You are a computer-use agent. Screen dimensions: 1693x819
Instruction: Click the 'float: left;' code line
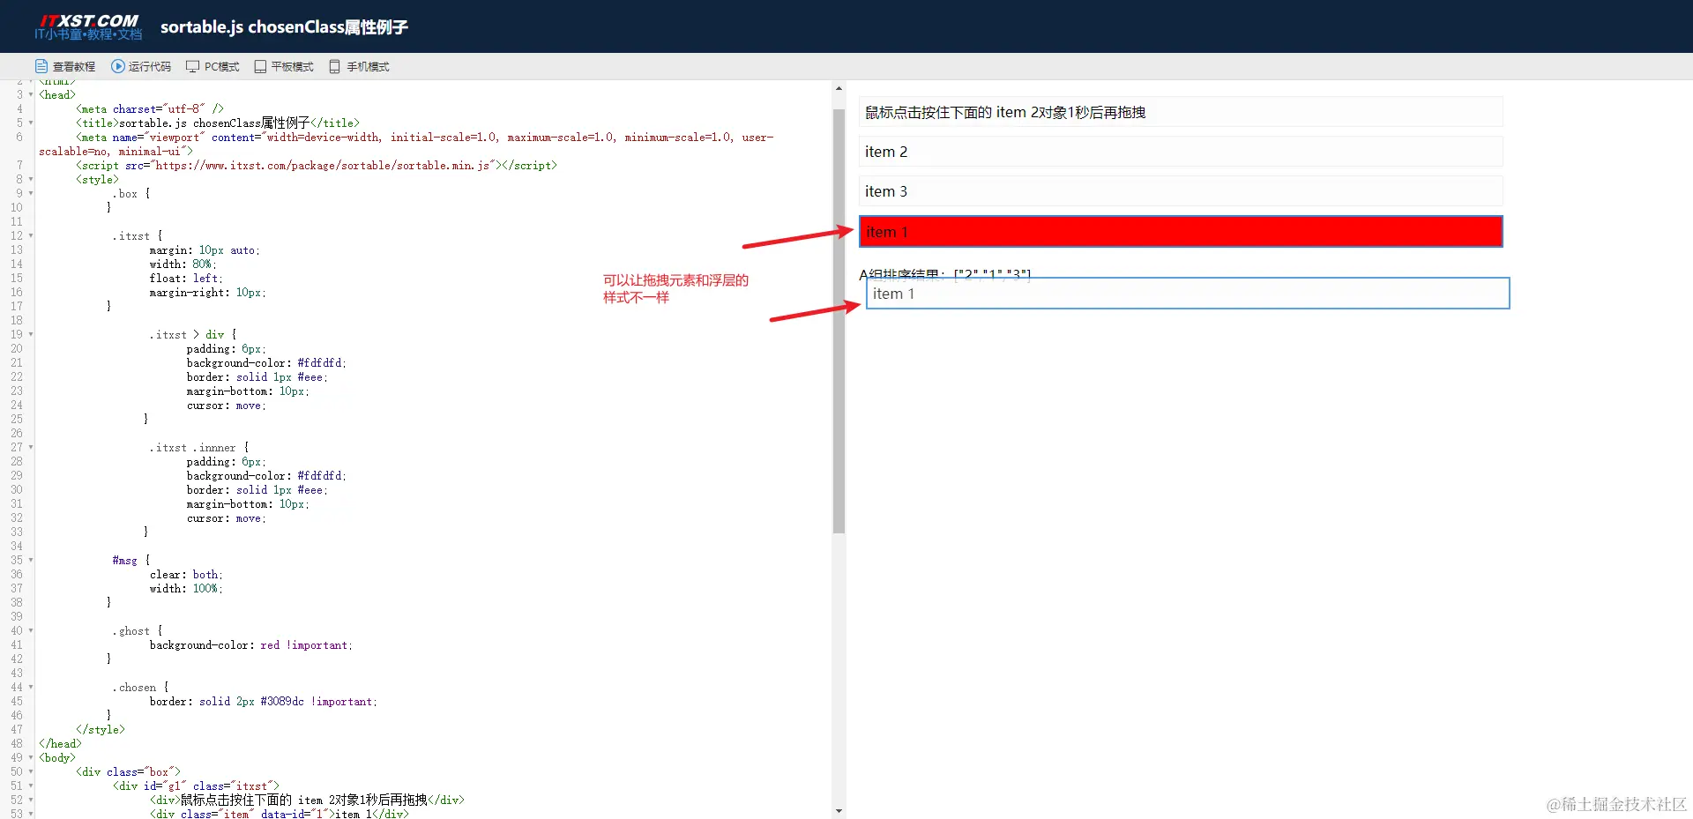click(x=186, y=279)
